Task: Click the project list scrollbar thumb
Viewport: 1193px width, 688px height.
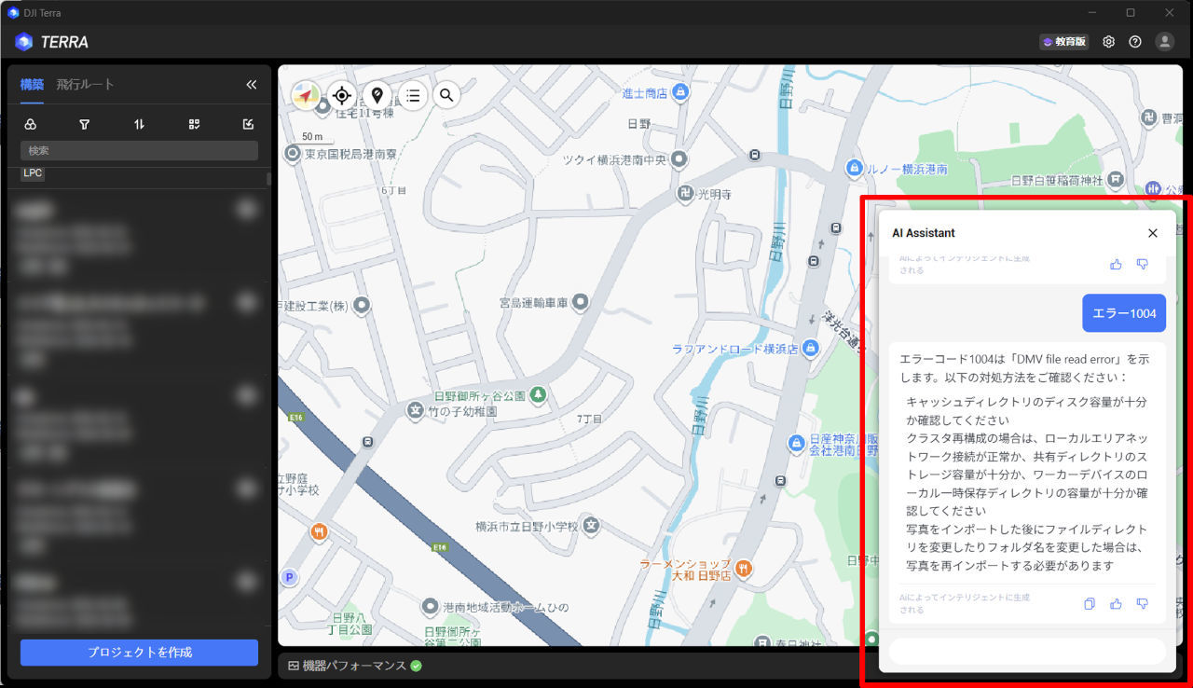Action: click(x=269, y=178)
